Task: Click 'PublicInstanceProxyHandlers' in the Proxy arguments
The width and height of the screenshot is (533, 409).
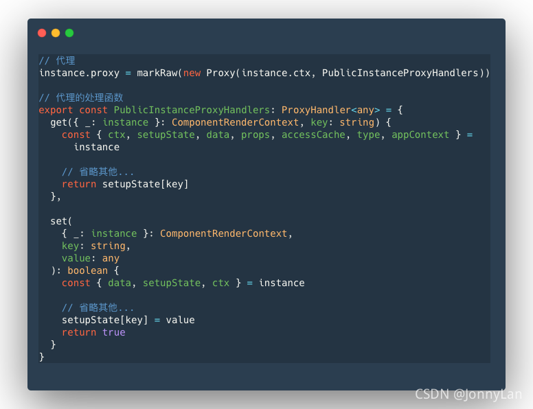Action: coord(400,73)
